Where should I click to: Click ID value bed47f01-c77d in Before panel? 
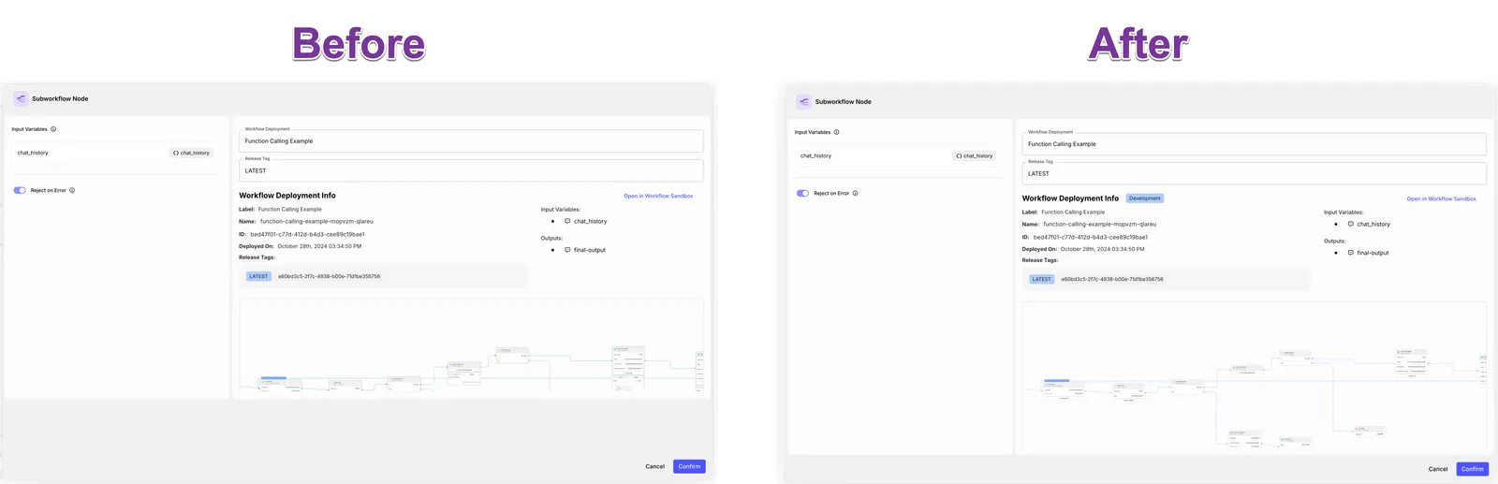click(307, 234)
